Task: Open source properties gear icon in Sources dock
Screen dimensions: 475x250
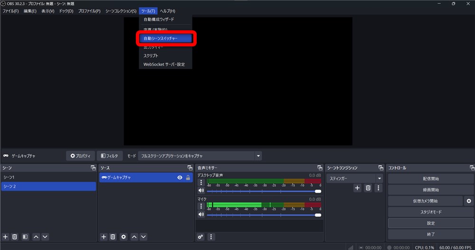Action: [x=123, y=237]
